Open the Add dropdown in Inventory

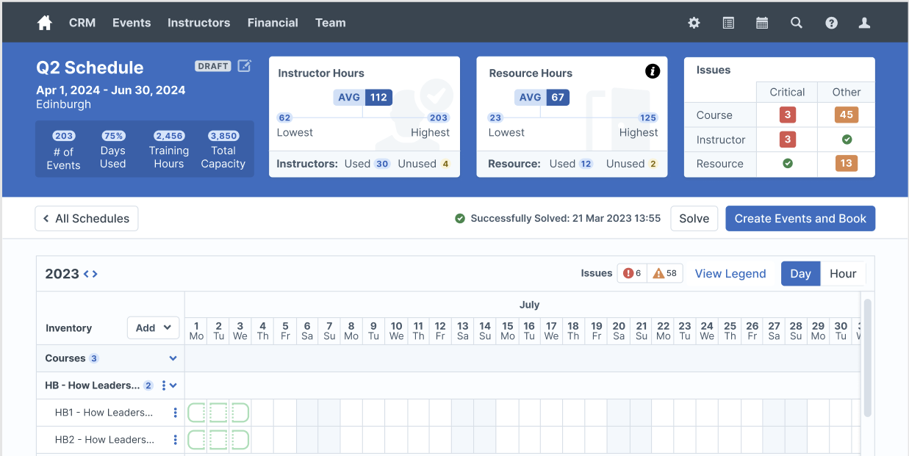pyautogui.click(x=153, y=327)
